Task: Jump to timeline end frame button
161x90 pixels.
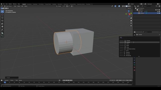Action: click(72, 80)
